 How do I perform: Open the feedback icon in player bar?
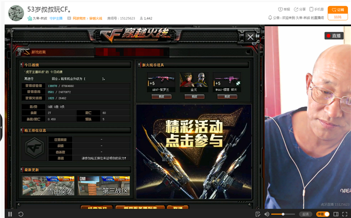coord(258,214)
